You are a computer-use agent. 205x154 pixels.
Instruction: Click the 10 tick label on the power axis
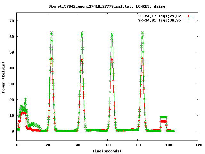pyautogui.click(x=12, y=116)
